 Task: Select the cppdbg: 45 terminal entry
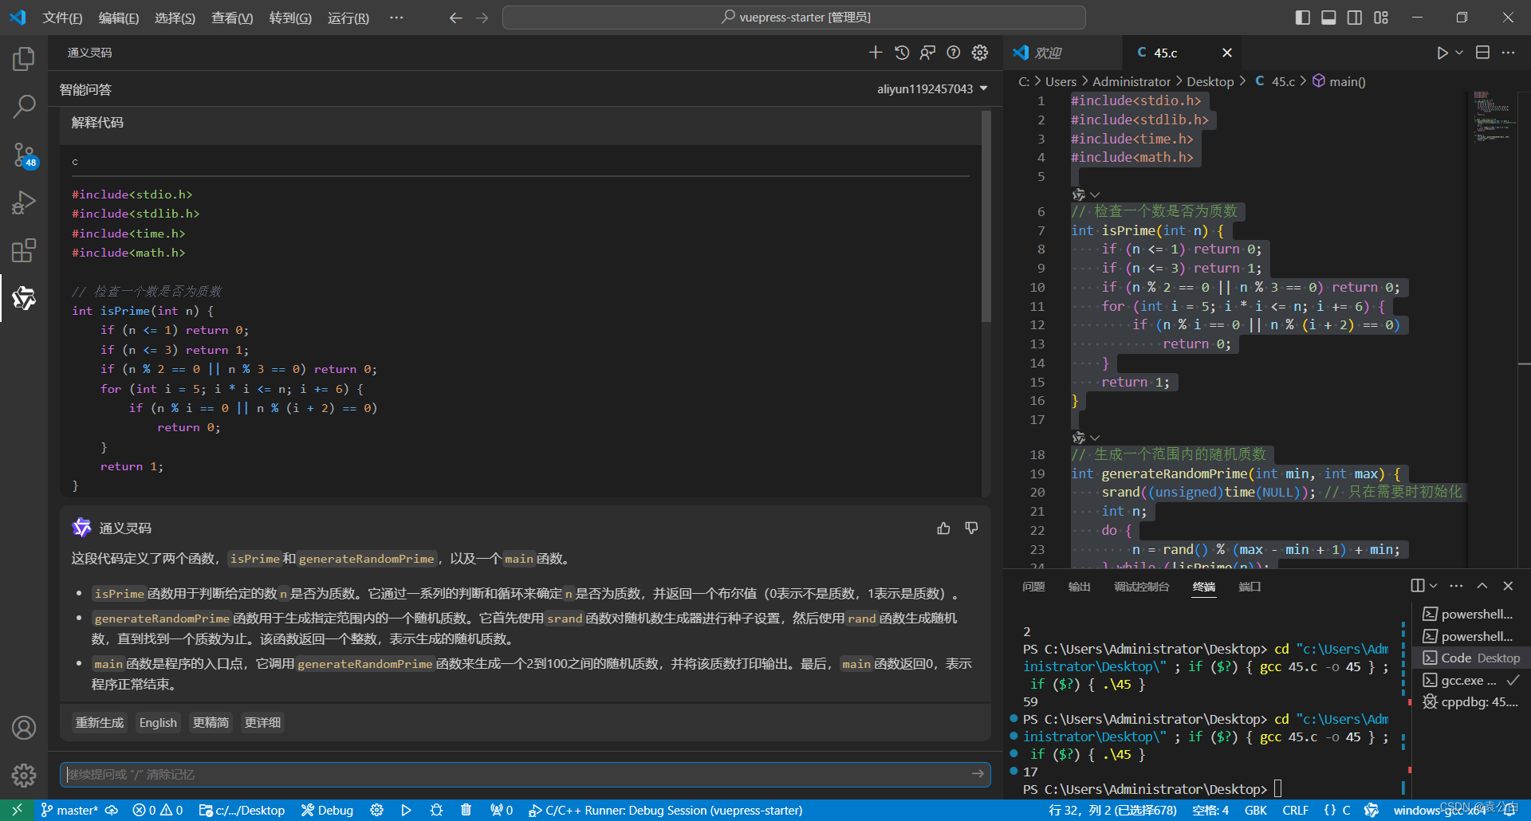[x=1472, y=702]
